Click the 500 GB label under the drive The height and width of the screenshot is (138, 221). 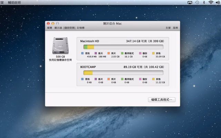pyautogui.click(x=60, y=57)
